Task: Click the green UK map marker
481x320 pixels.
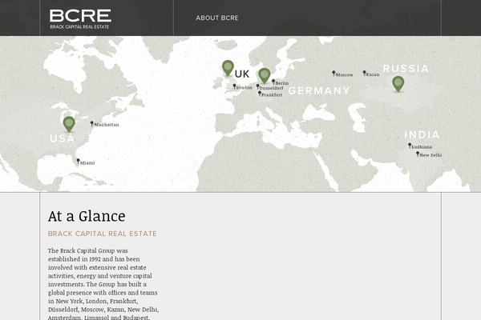Action: click(x=228, y=68)
